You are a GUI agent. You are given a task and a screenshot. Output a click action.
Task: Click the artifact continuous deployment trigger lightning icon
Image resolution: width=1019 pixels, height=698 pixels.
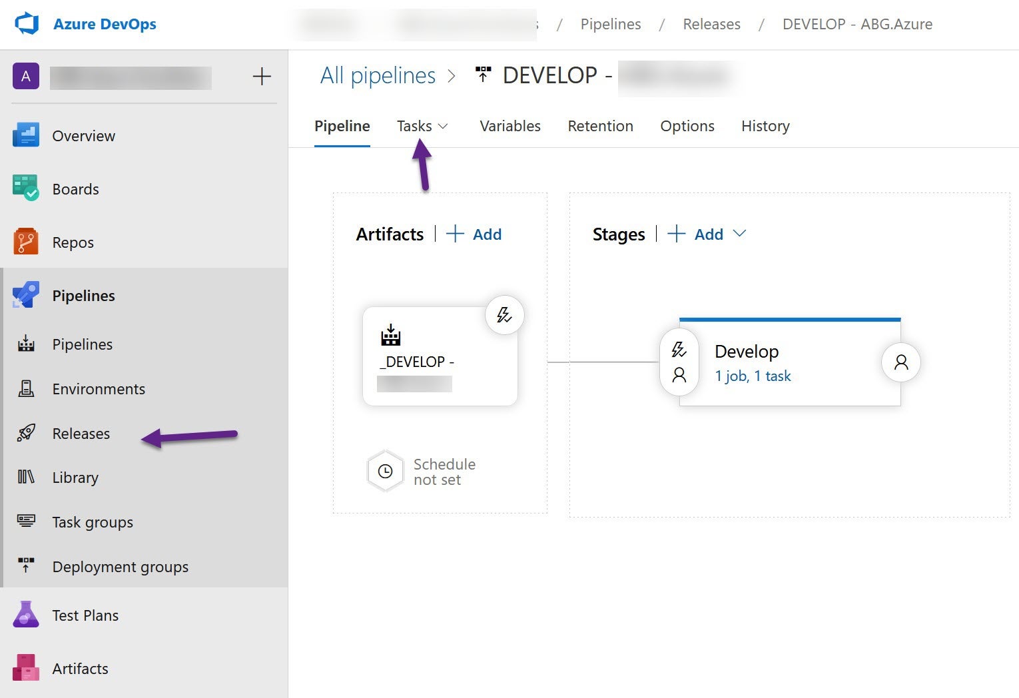504,315
